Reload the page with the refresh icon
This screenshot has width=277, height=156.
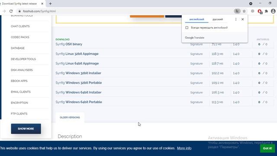click(x=11, y=11)
